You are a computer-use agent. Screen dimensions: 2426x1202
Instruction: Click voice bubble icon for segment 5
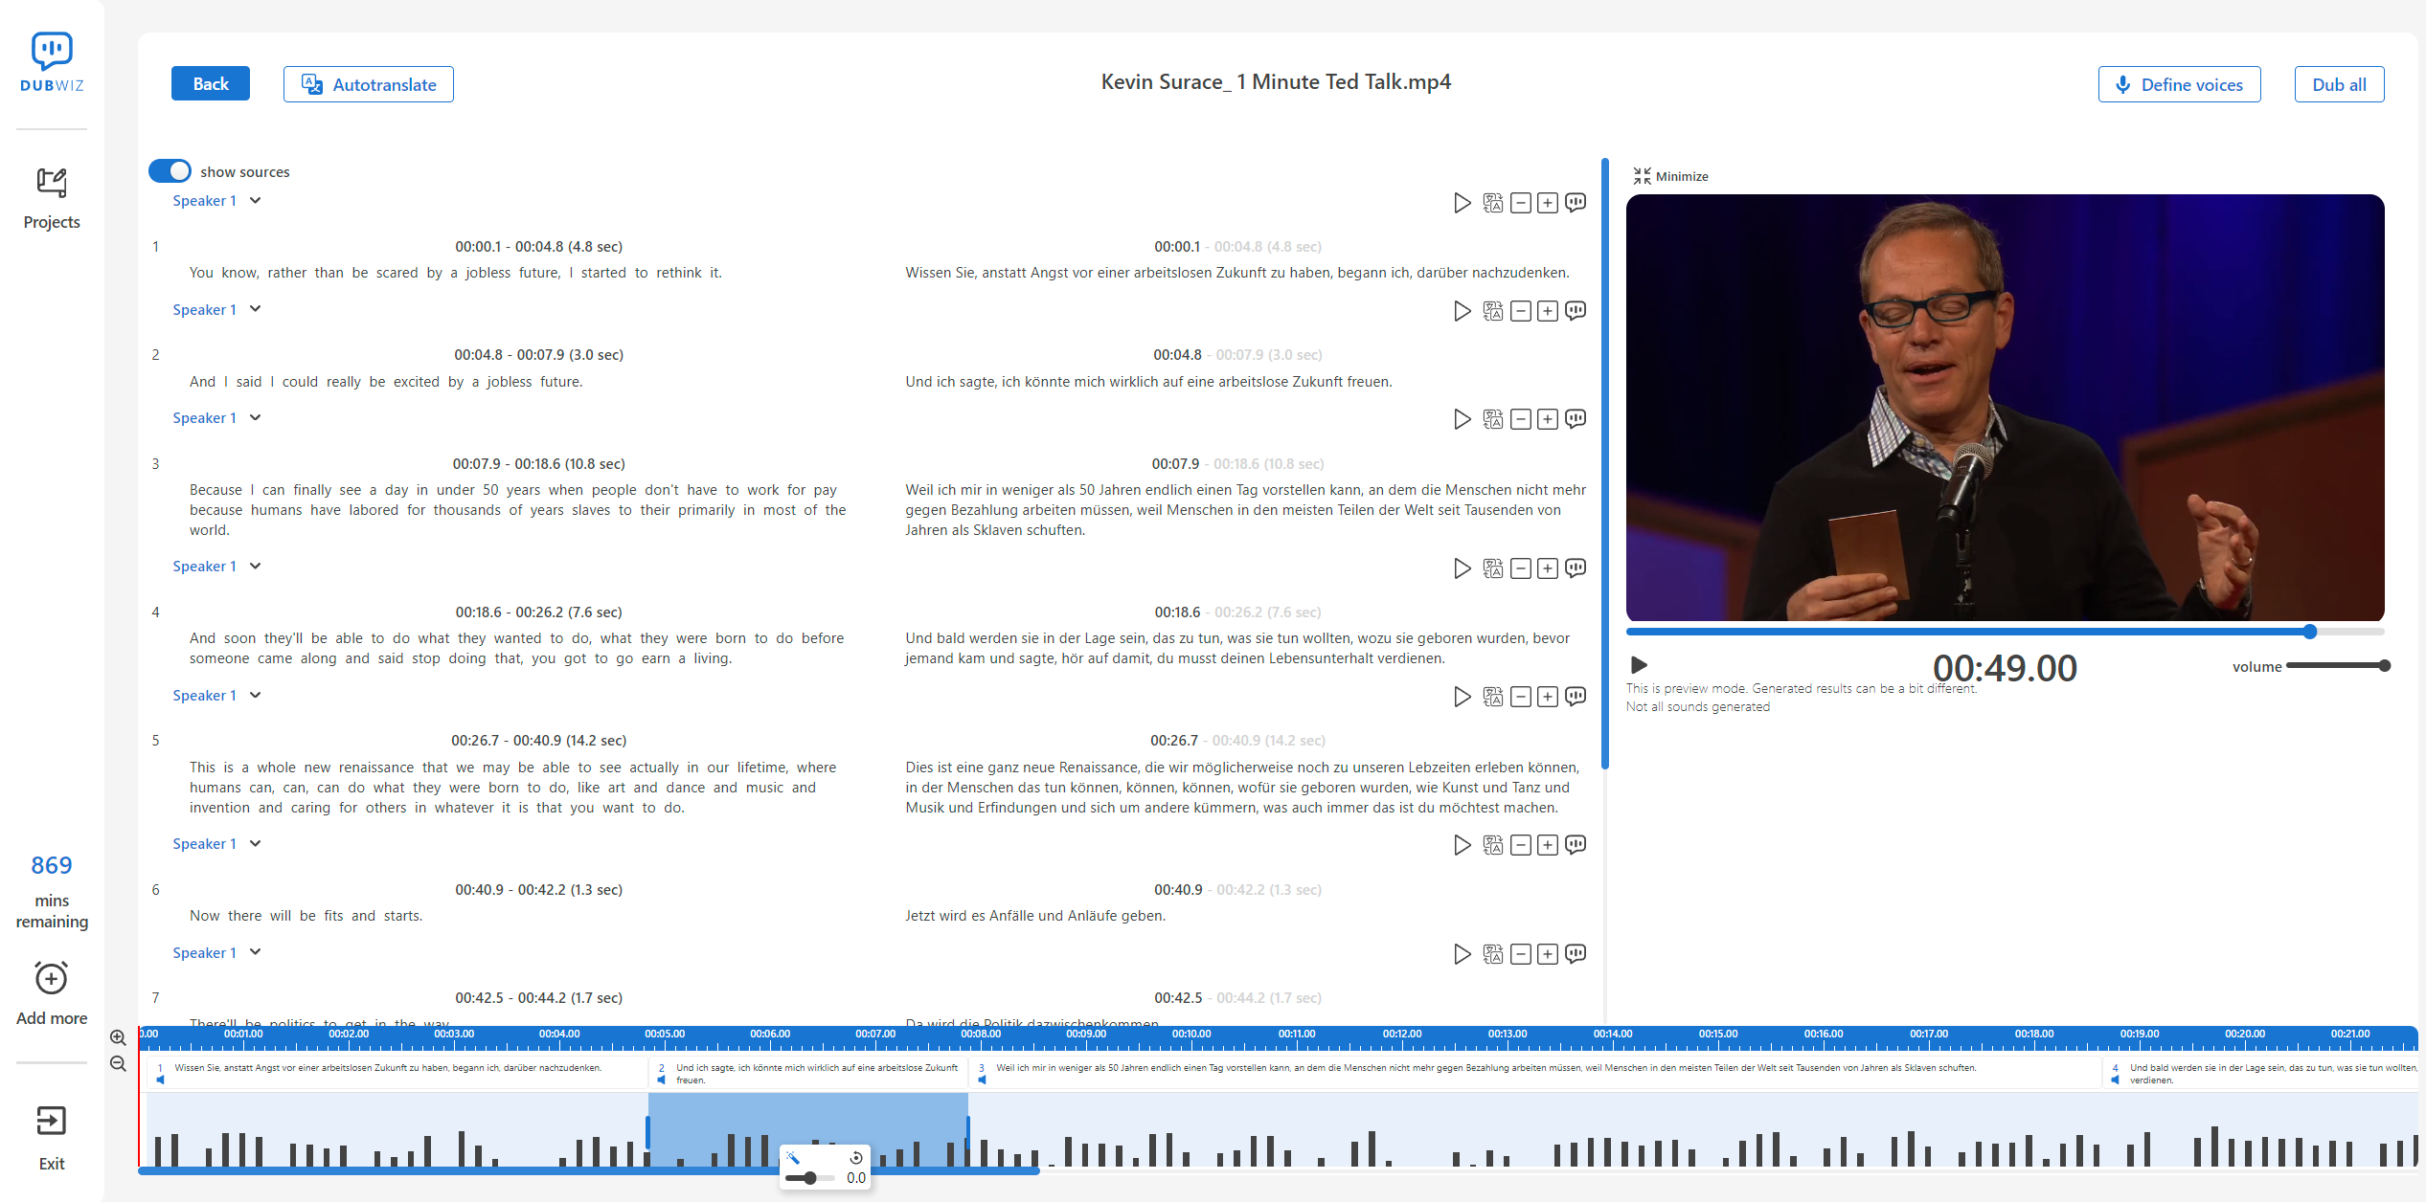point(1576,696)
